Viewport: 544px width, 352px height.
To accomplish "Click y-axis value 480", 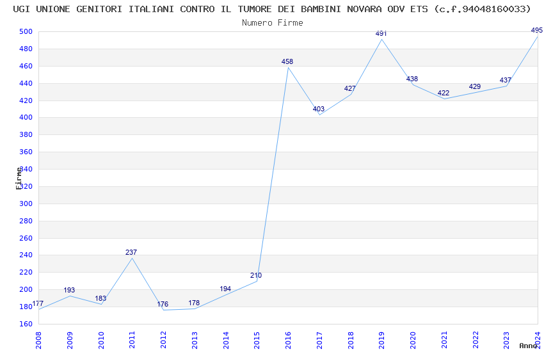I will [x=26, y=49].
